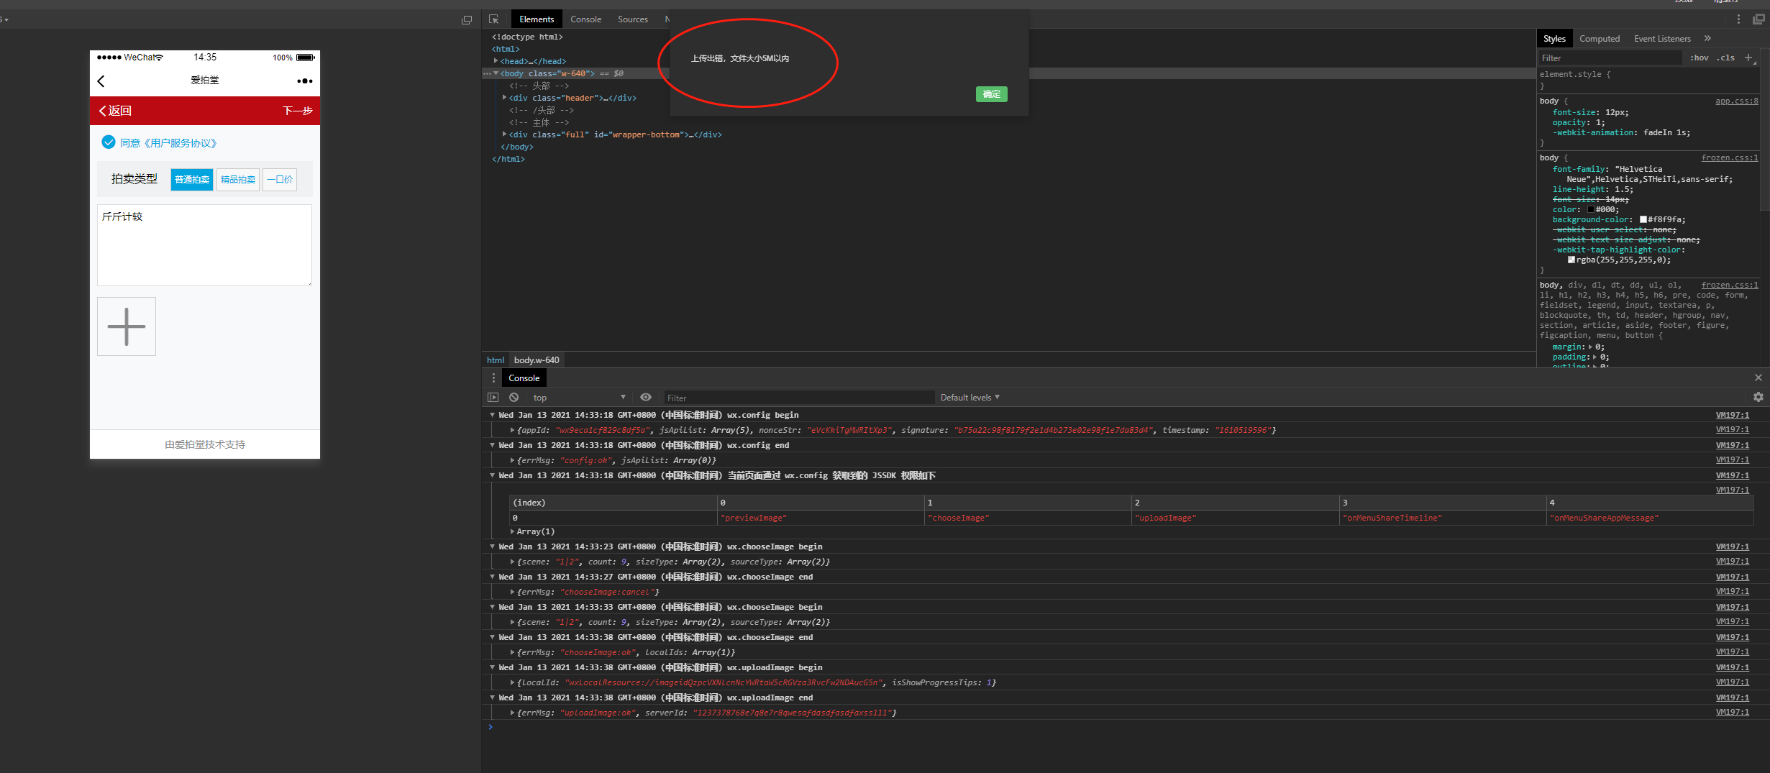Expand the wrapper-bottom div node
Screen dimensions: 1770x773
pyautogui.click(x=504, y=134)
